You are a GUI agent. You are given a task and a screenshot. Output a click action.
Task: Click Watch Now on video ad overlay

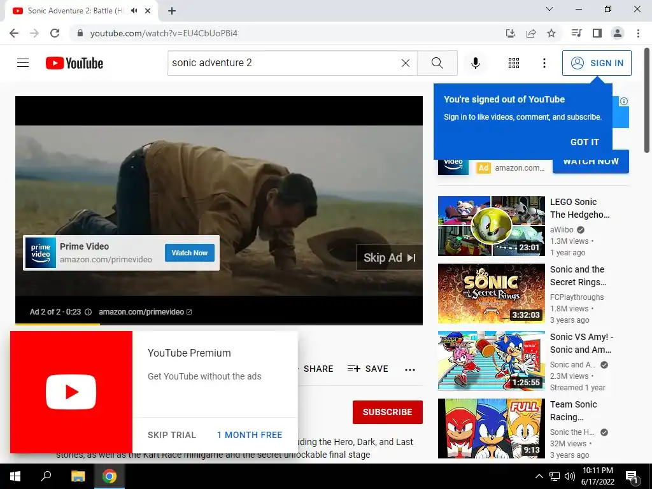click(190, 253)
